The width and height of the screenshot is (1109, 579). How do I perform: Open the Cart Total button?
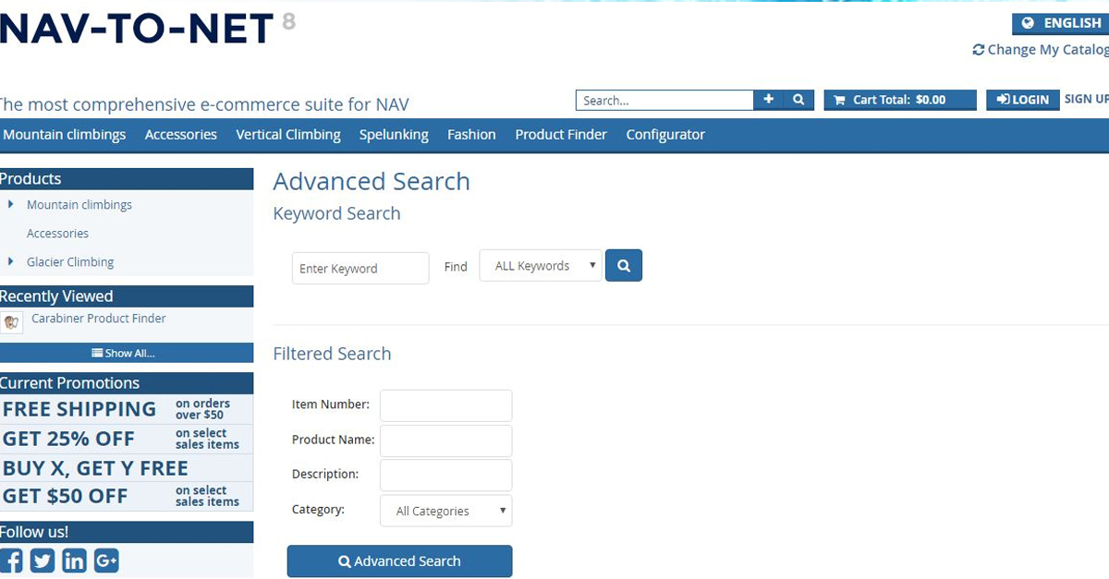point(899,100)
